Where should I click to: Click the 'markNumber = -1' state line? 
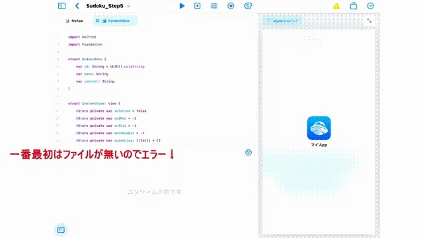point(110,133)
